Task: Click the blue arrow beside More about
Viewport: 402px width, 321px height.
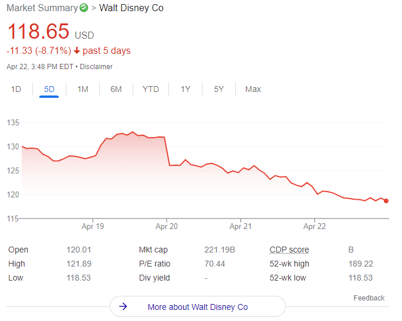Action: pyautogui.click(x=123, y=306)
